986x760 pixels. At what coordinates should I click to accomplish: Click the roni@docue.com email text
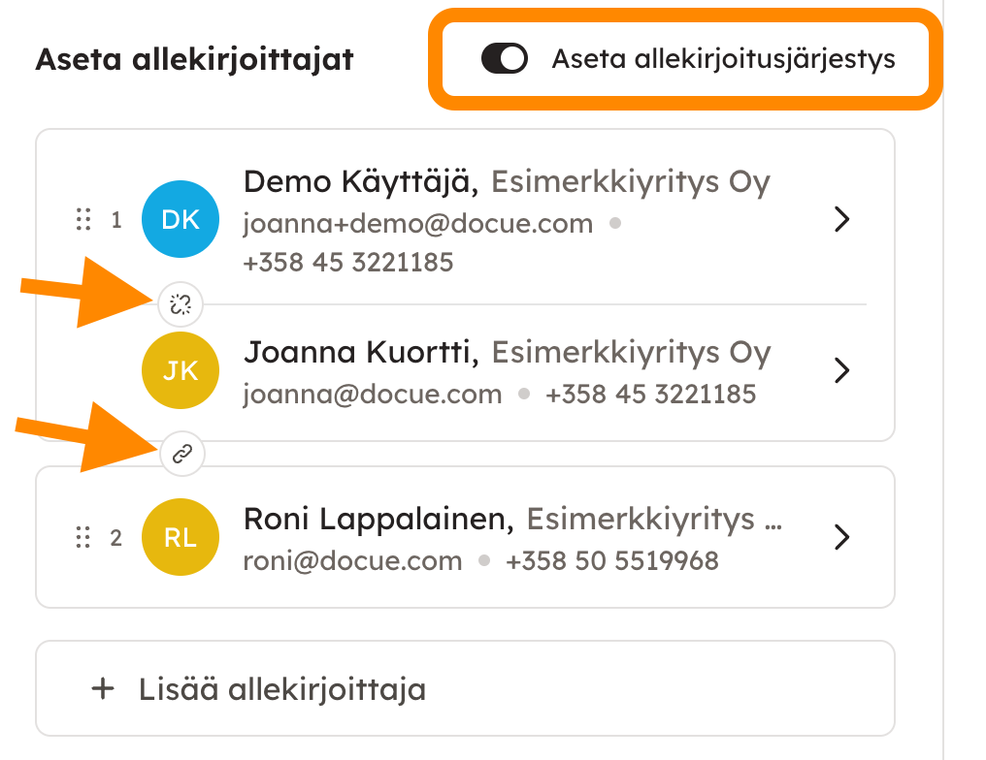point(352,560)
